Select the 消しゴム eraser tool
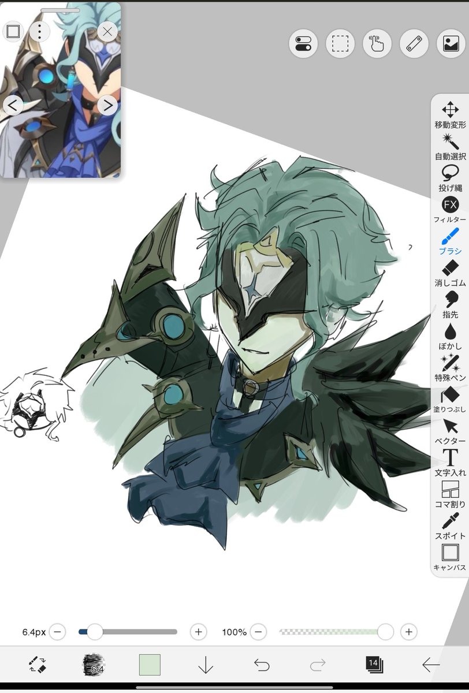Image resolution: width=469 pixels, height=693 pixels. (x=450, y=273)
